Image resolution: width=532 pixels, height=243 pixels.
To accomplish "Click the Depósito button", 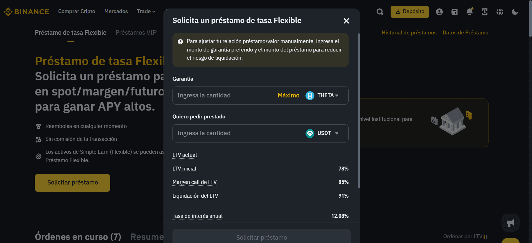I will tap(410, 12).
